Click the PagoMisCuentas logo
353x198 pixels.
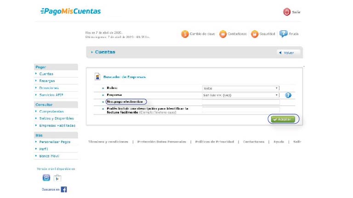70,11
